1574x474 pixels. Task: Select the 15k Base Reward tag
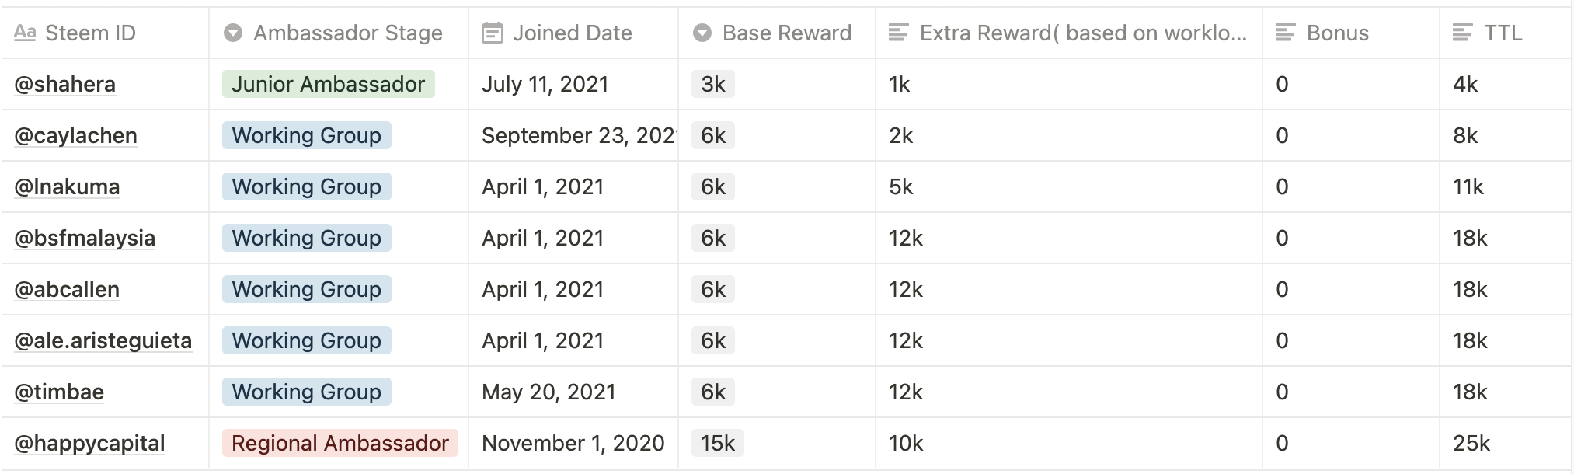coord(718,443)
